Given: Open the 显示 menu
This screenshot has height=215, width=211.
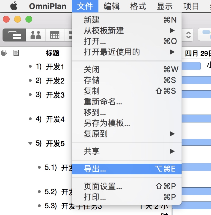Looking at the screenshot, I should point(165,6).
